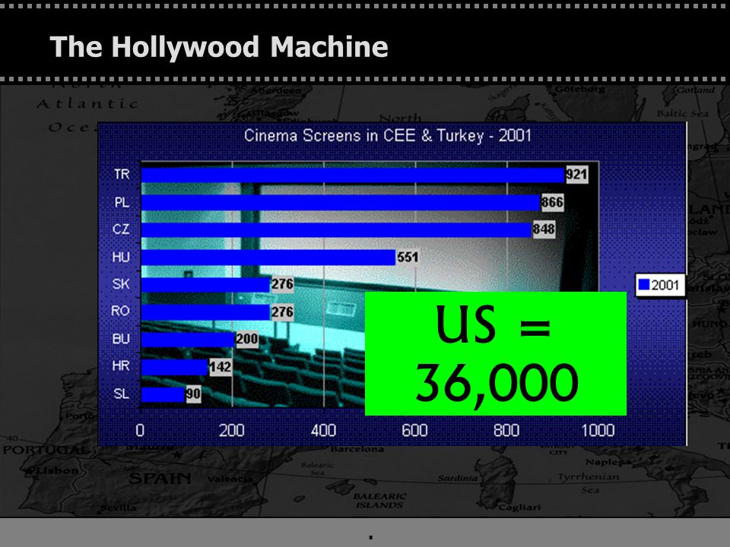Screen dimensions: 730x547
Task: Click the slide title "The Hollywood Machine"
Action: pos(219,47)
